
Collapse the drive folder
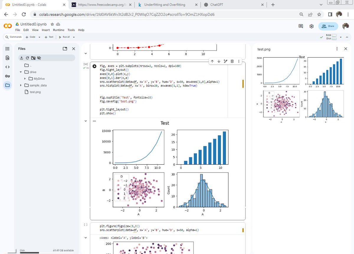(20, 72)
